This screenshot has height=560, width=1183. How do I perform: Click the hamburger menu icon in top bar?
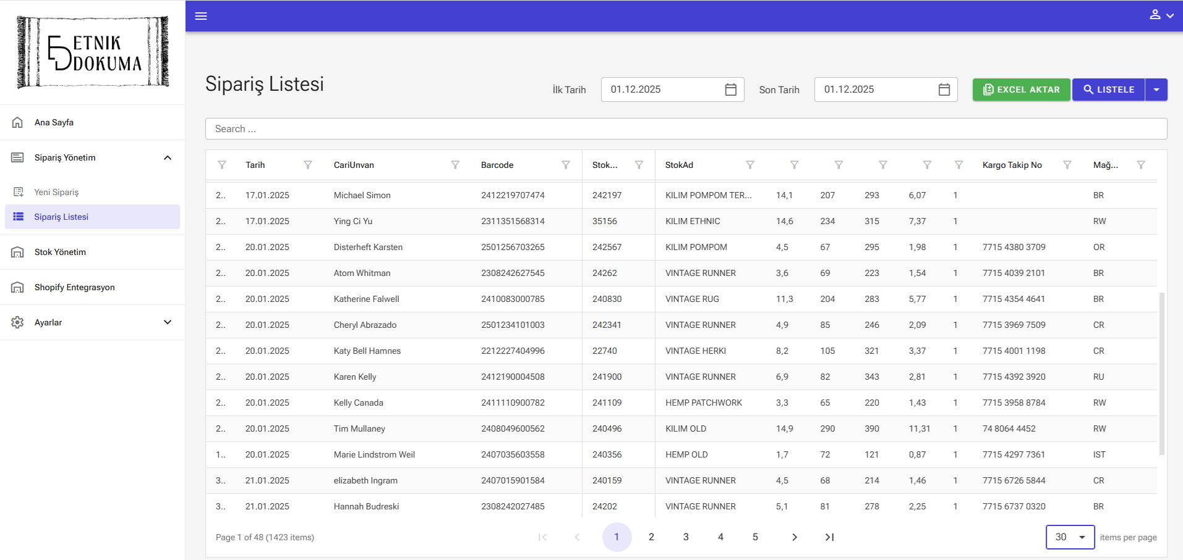(201, 16)
